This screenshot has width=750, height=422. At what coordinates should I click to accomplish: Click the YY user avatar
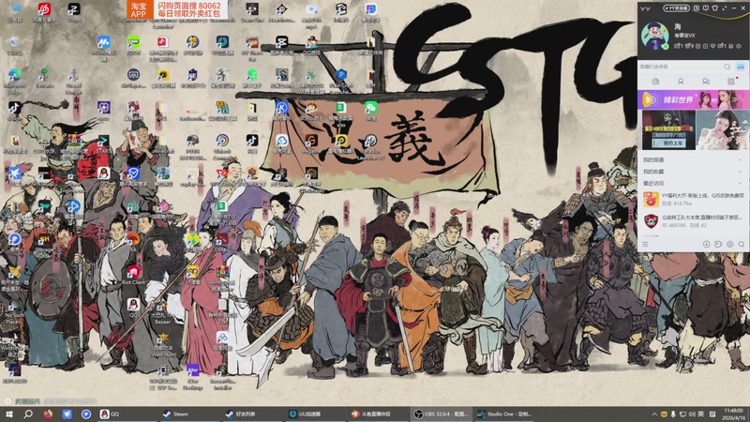coord(654,36)
